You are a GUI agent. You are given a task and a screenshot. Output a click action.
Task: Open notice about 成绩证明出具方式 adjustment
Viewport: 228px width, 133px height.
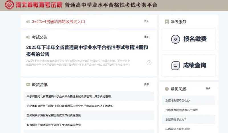68,96
